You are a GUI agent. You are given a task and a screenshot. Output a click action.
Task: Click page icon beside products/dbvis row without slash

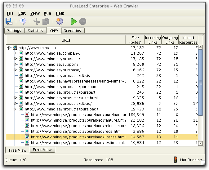21,75
